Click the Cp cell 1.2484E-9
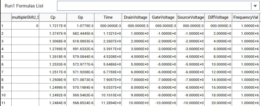Image resolution: width=261 pixels, height=106 pixels. (53, 102)
